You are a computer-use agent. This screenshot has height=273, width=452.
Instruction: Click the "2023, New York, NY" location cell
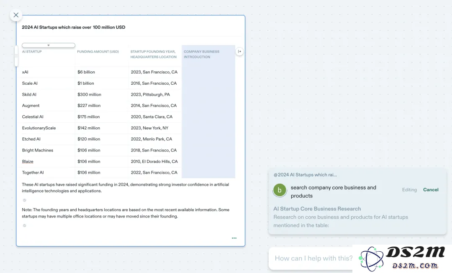(149, 128)
